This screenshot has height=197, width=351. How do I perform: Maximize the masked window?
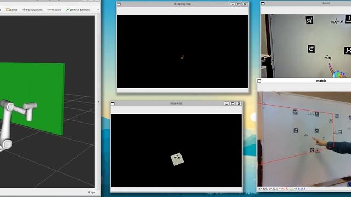coord(233,103)
